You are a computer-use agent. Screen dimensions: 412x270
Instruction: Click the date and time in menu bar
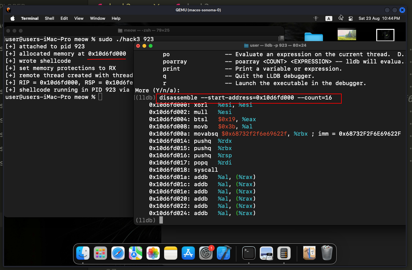(x=379, y=19)
